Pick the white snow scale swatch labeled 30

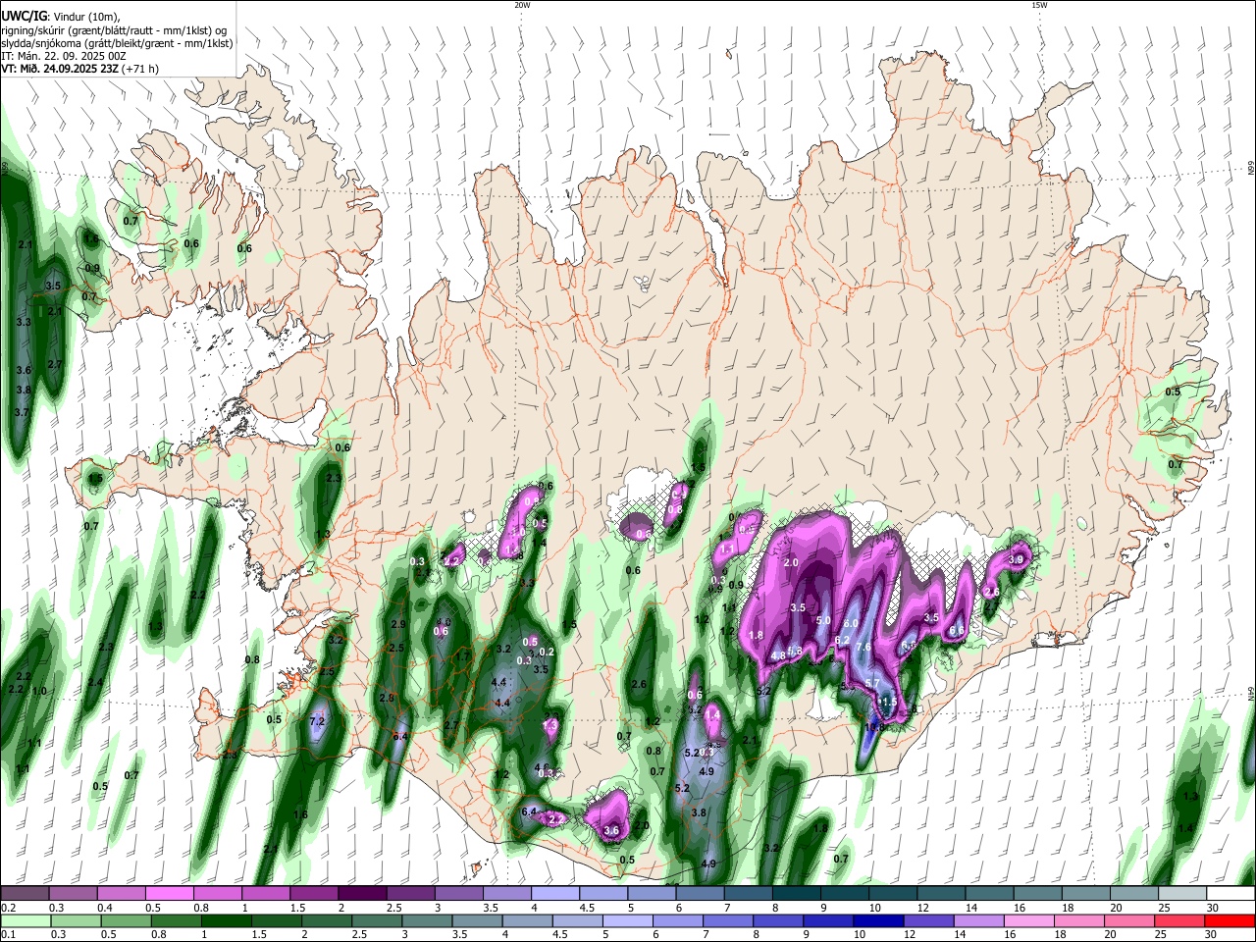pyautogui.click(x=1230, y=893)
